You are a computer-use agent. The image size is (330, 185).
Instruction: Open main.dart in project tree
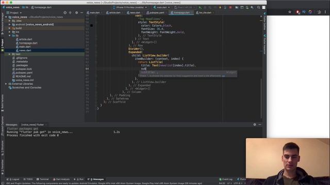pos(25,47)
